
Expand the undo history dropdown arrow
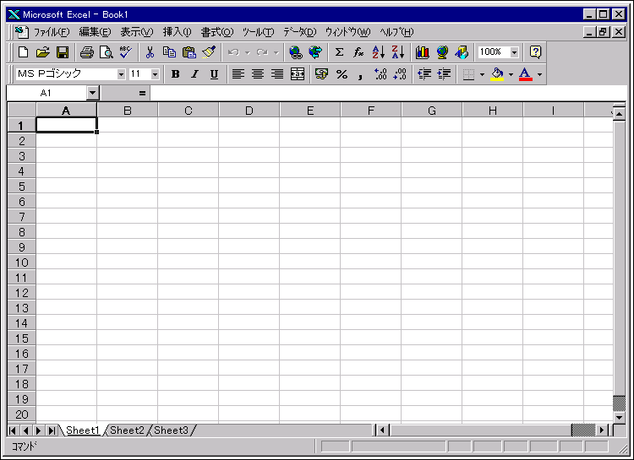coord(248,52)
